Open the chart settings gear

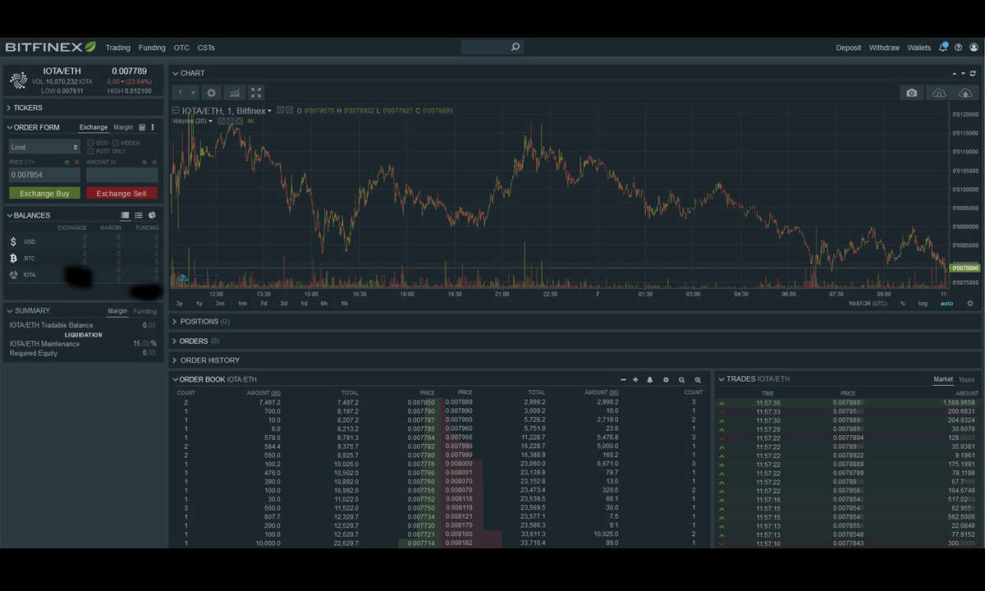pyautogui.click(x=211, y=94)
